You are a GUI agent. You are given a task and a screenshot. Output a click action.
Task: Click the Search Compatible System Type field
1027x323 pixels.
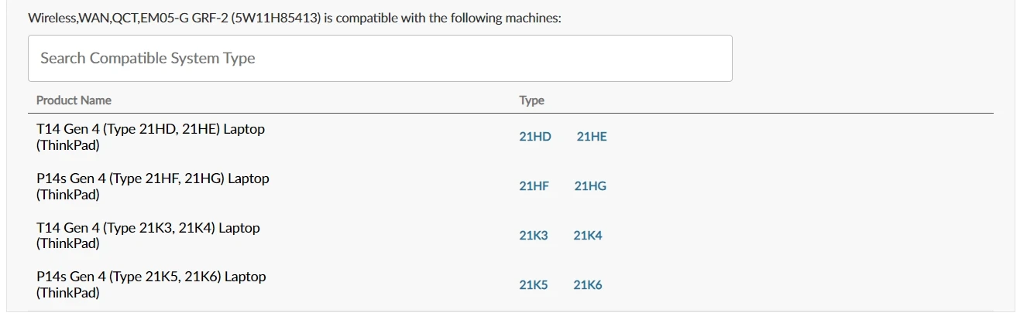[380, 58]
